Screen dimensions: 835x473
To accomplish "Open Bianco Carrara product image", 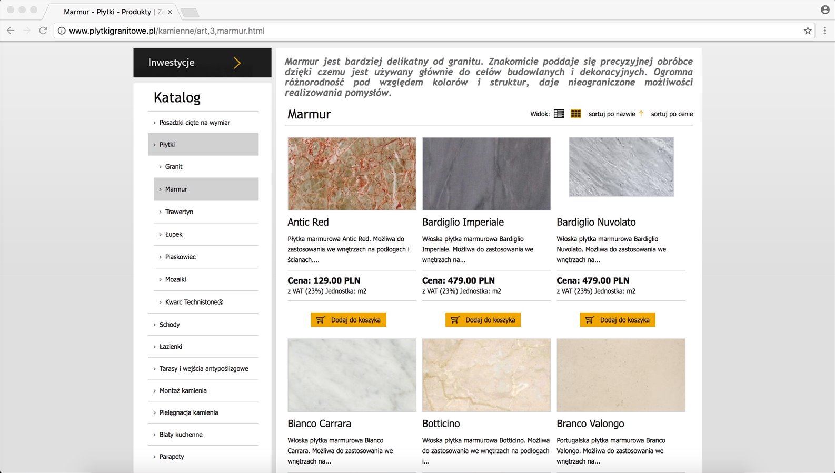I will [352, 375].
